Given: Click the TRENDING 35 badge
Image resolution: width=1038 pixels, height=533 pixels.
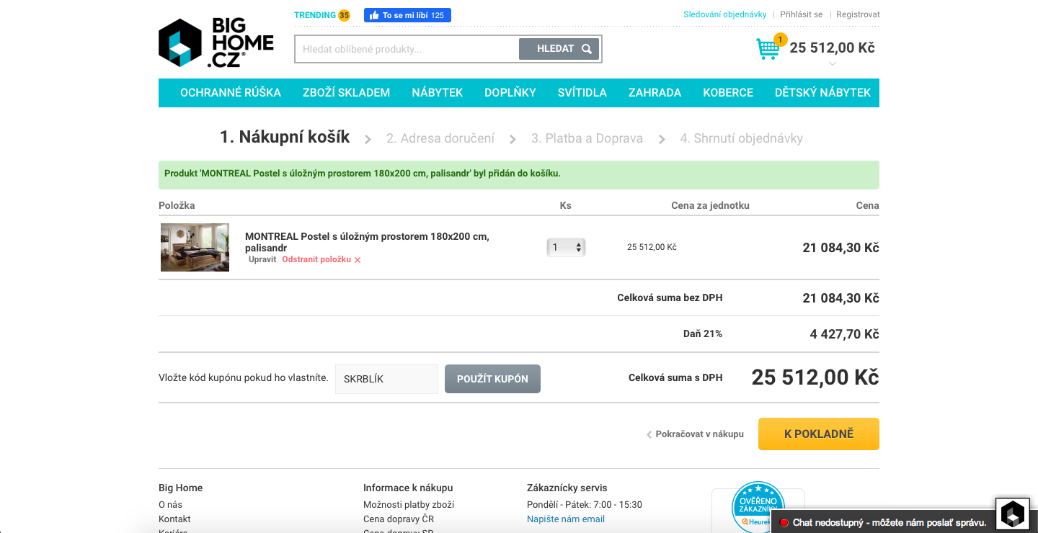Looking at the screenshot, I should pyautogui.click(x=322, y=15).
